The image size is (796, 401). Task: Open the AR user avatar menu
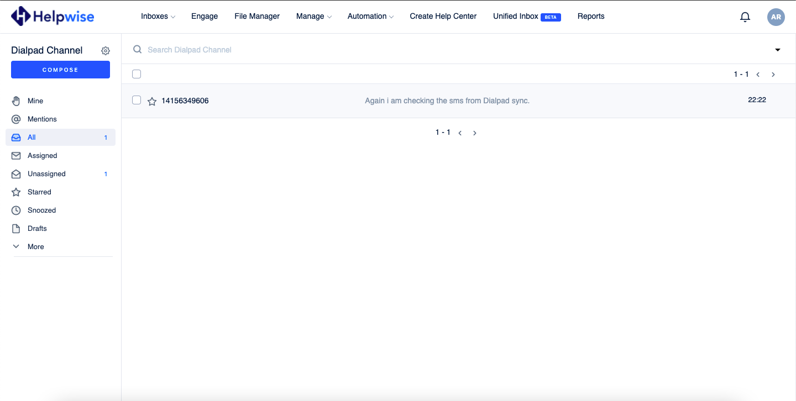click(776, 17)
